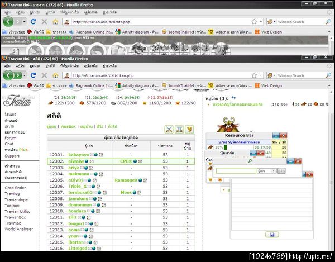This screenshot has height=262, width=335.
Task: Minimize the Resource Bar panel
Action: pyautogui.click(x=276, y=135)
